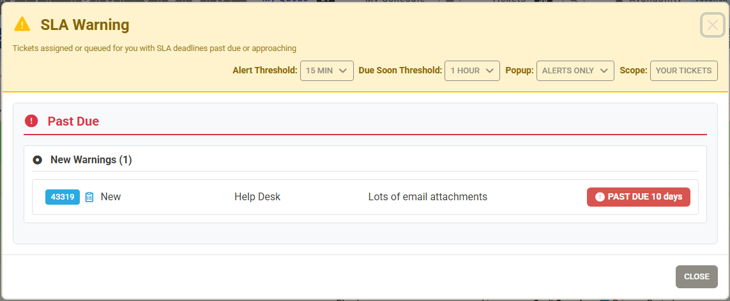
Task: Click the 'Help Desk' queue text
Action: click(x=257, y=197)
